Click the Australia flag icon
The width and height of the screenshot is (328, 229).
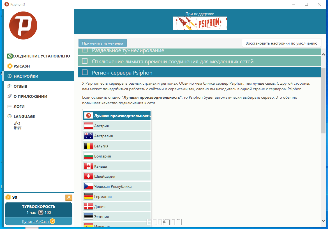click(x=89, y=136)
